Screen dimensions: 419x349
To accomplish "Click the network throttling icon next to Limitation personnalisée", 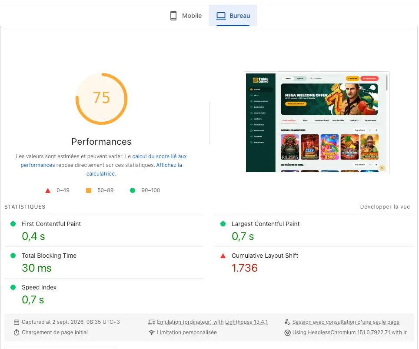I will coord(152,332).
